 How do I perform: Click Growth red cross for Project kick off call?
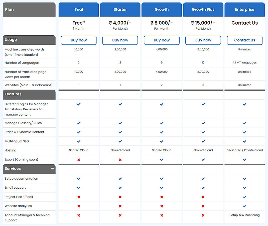pos(162,197)
